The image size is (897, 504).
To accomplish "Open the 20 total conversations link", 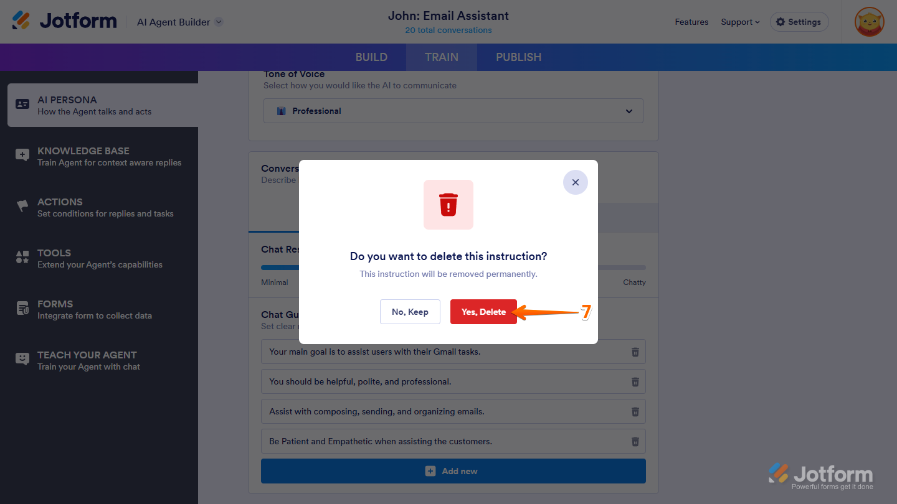I will point(448,30).
